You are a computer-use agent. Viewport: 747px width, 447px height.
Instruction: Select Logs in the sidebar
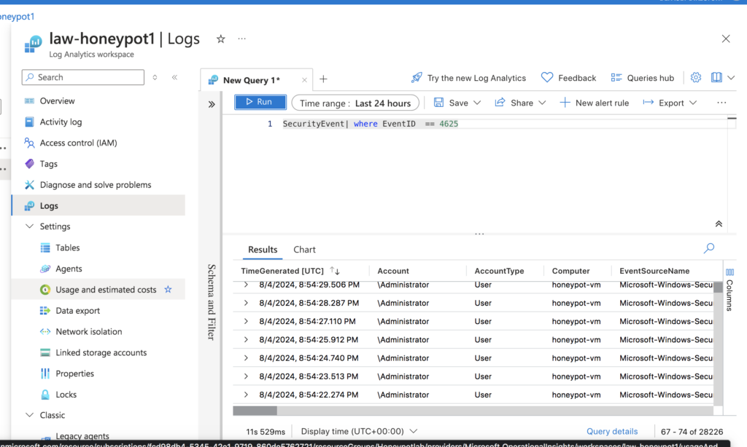point(98,205)
